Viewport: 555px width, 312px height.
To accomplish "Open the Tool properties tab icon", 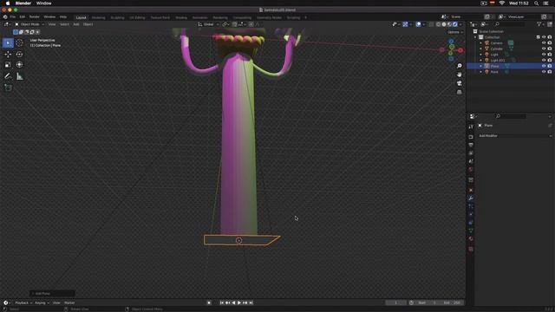I will click(471, 127).
